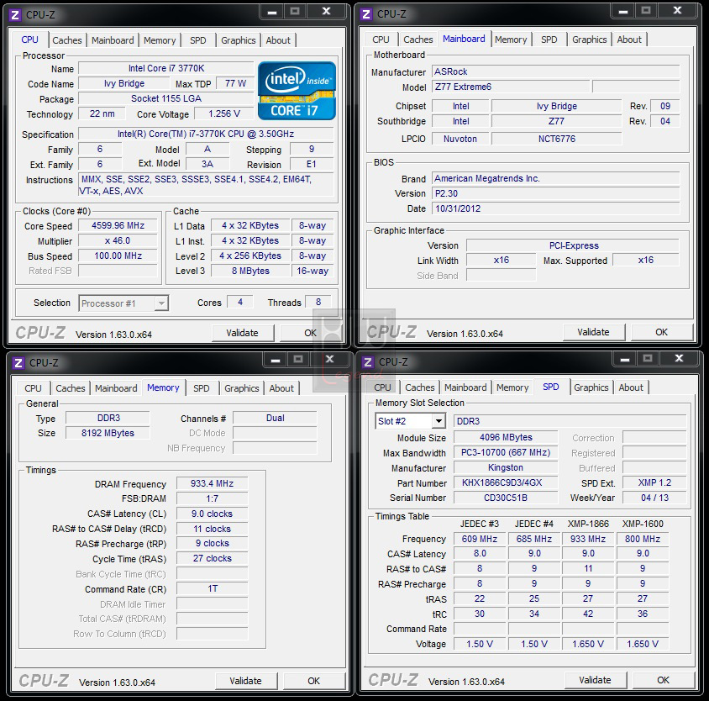Click Validate in the CPU tab window
Image resolution: width=709 pixels, height=701 pixels.
[243, 333]
